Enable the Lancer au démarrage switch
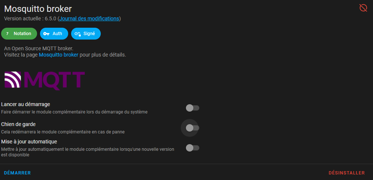Screen dimensions: 373x180 [193, 108]
